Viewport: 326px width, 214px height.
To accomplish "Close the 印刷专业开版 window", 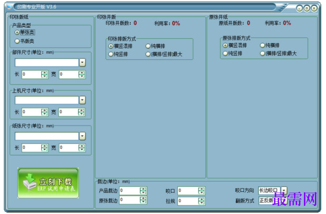I will (314, 8).
